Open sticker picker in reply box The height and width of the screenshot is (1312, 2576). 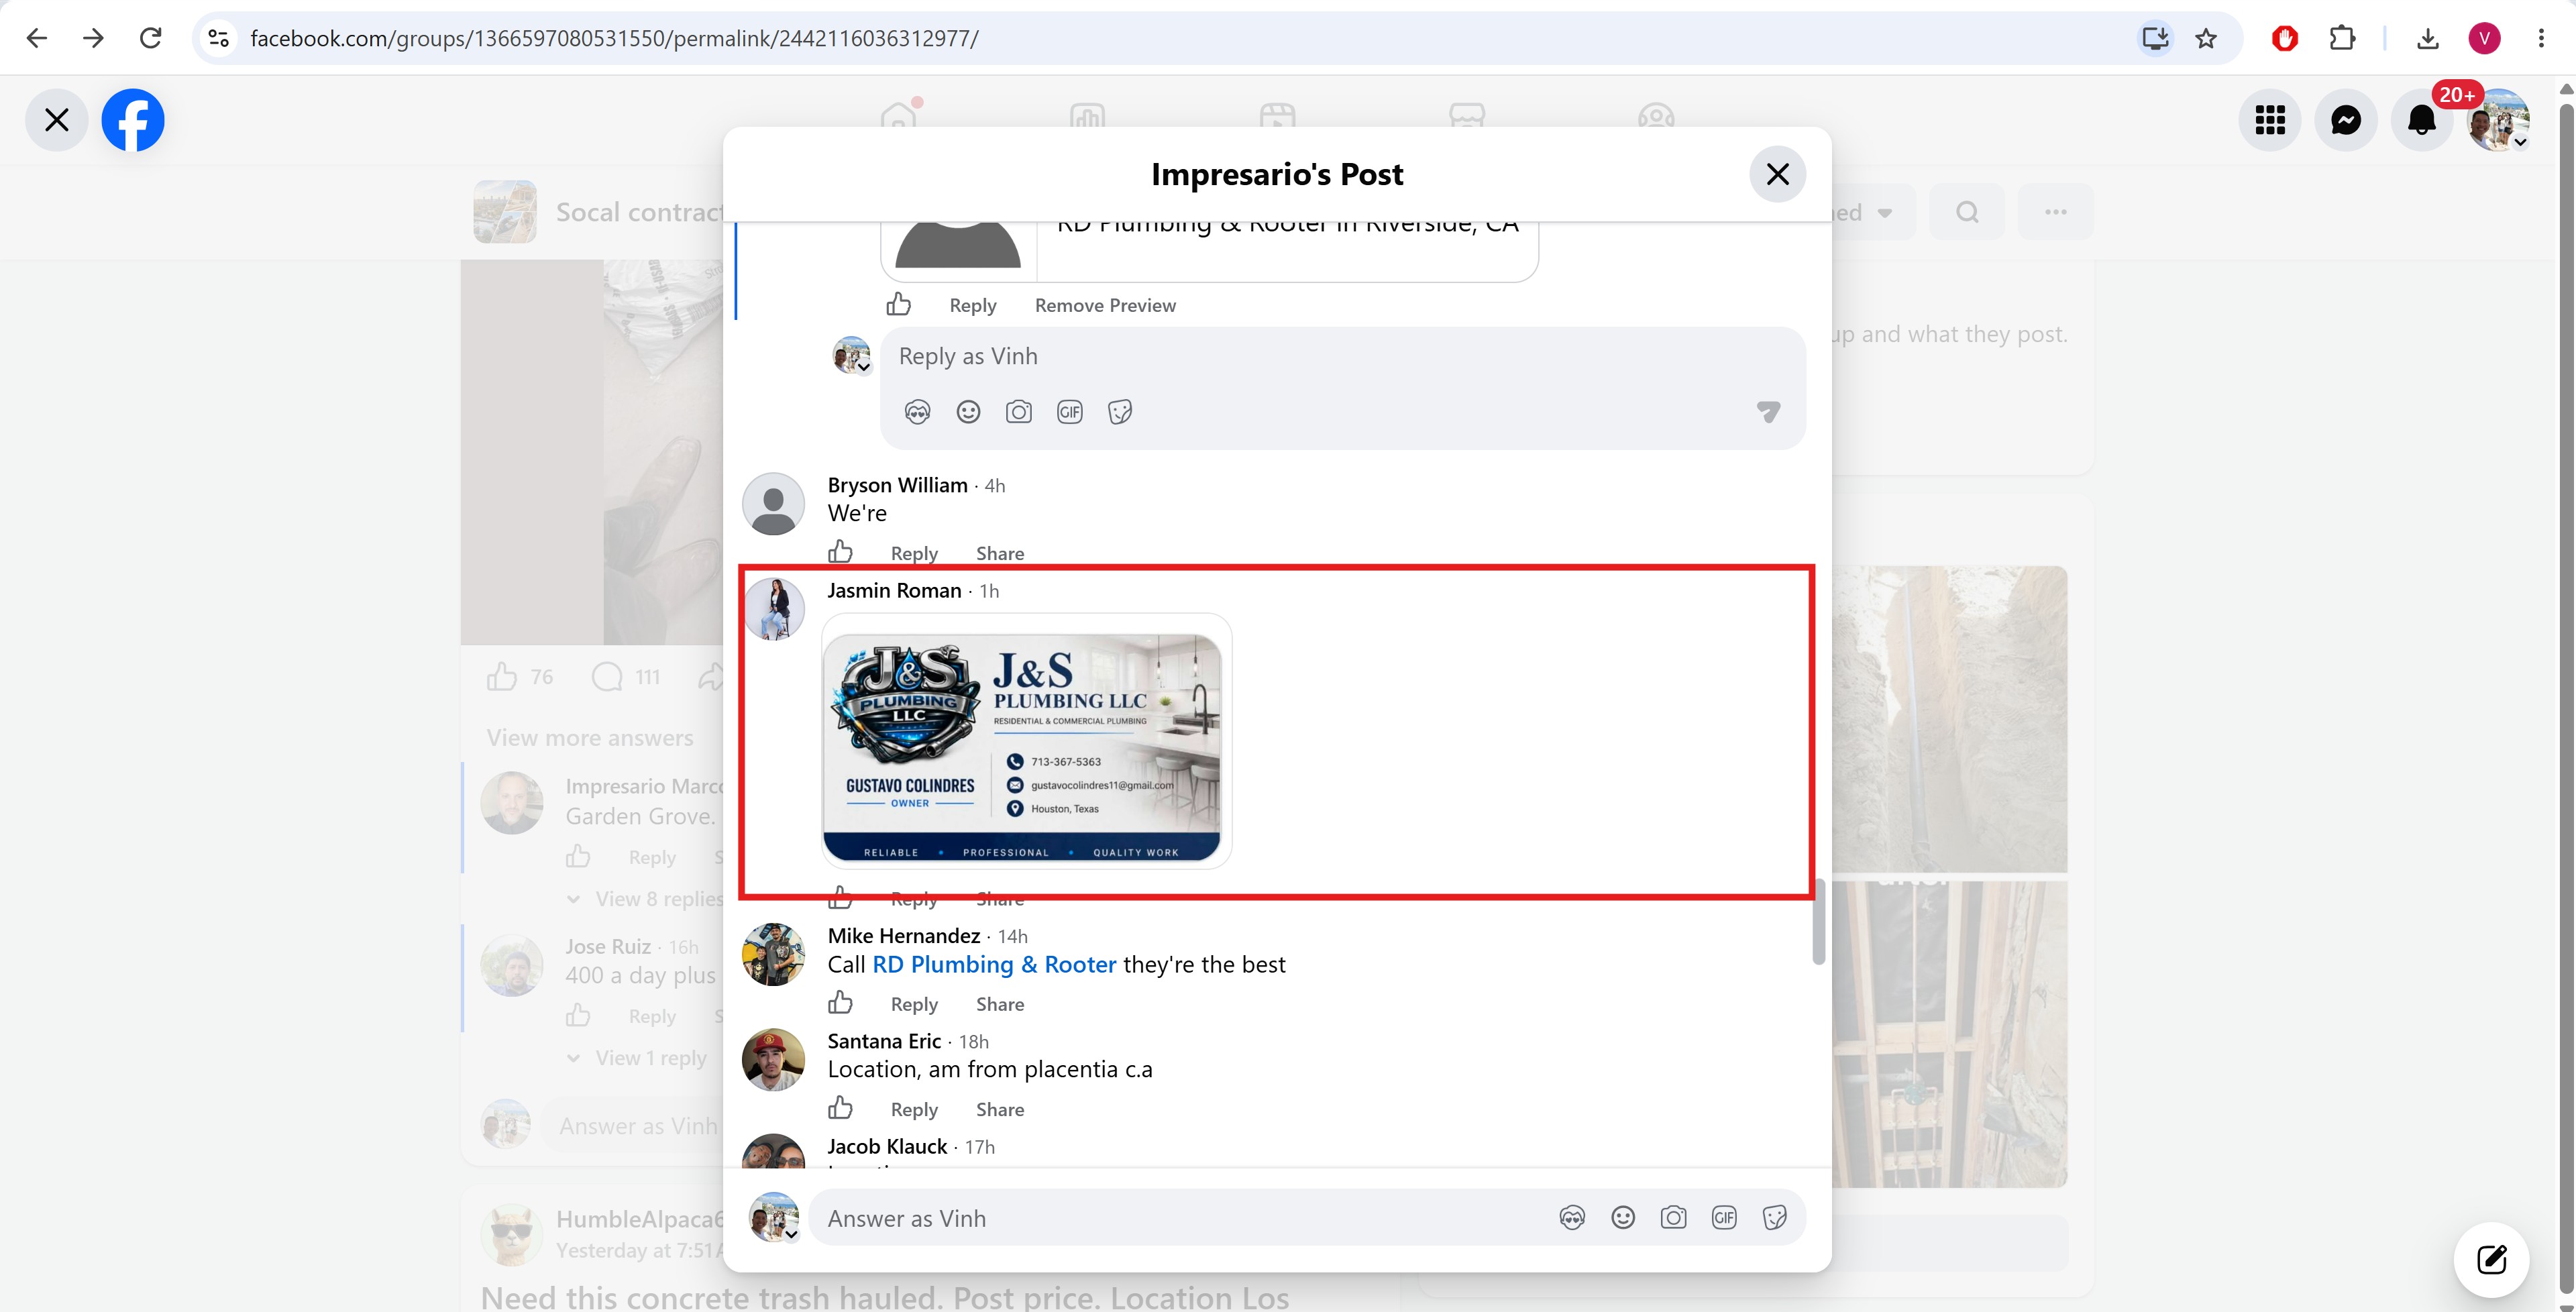pyautogui.click(x=1120, y=412)
